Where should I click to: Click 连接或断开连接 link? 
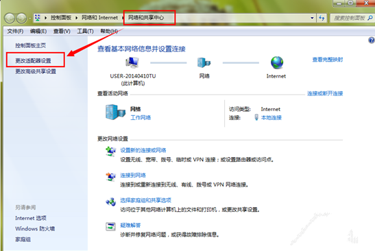coord(325,93)
